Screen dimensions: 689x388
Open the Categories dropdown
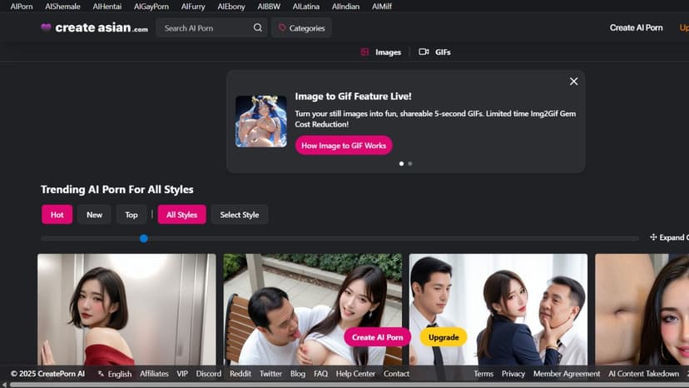300,28
